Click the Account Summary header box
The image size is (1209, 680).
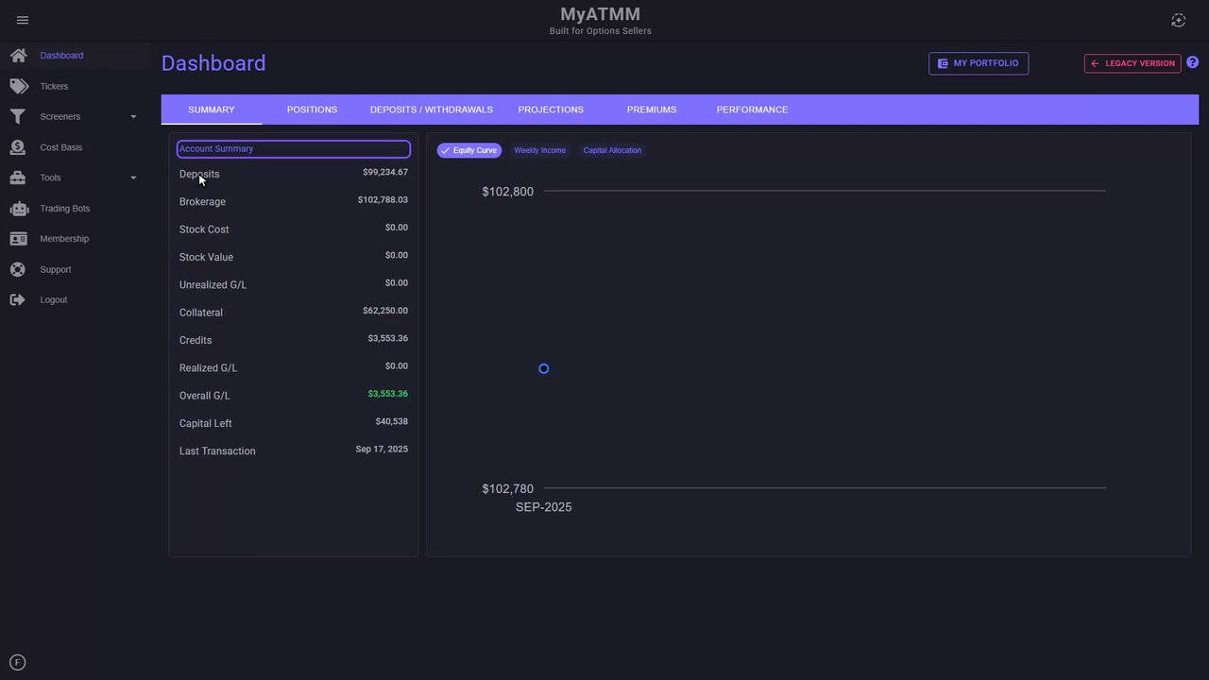point(294,149)
